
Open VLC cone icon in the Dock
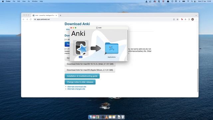[106, 117]
